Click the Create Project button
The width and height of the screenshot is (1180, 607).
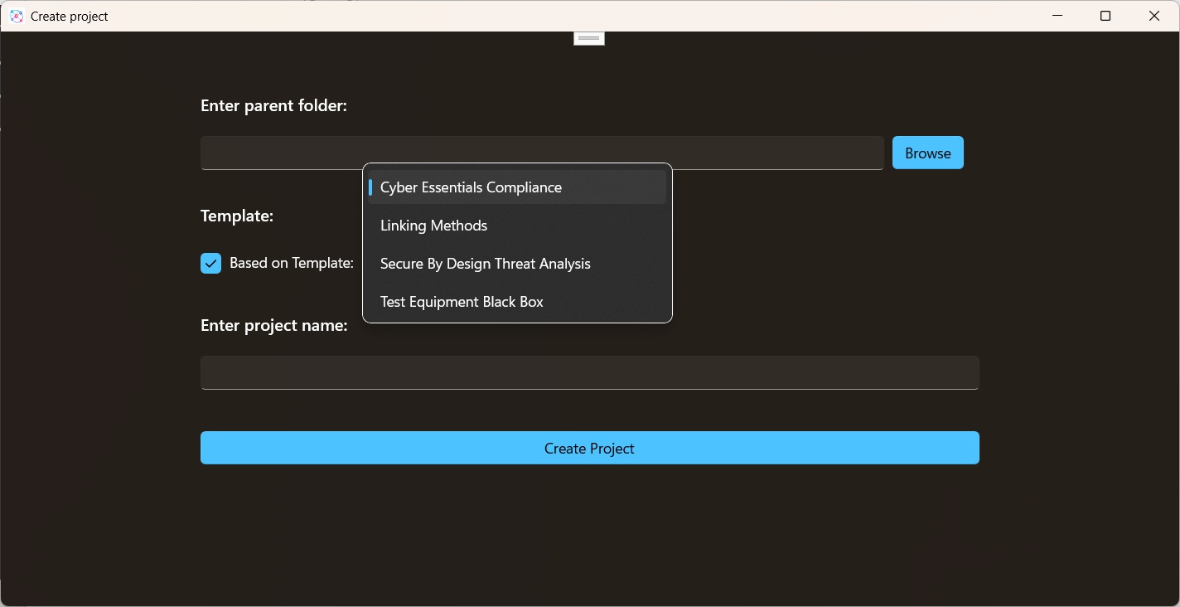coord(590,448)
